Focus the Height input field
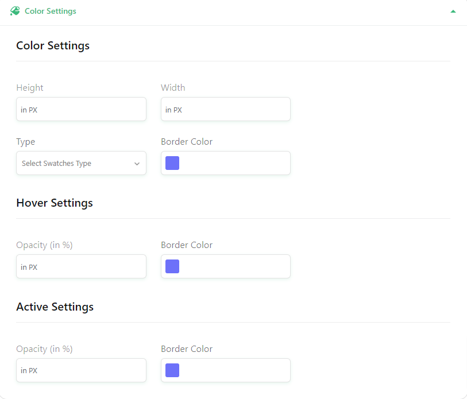The image size is (467, 399). tap(82, 109)
